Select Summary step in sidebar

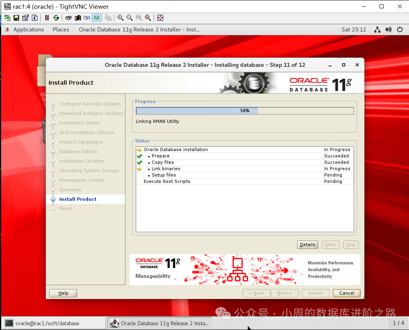(70, 190)
